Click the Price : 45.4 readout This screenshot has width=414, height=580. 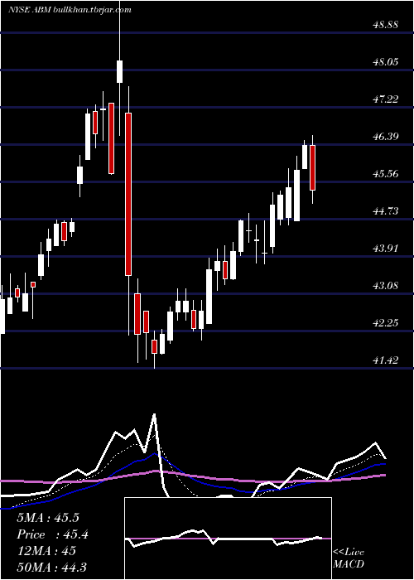[52, 534]
